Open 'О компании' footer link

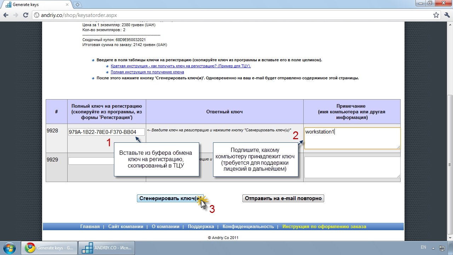(x=166, y=226)
